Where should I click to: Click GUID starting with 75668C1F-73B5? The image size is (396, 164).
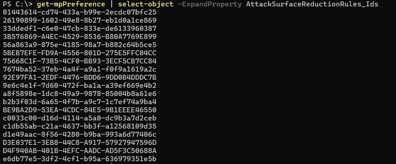pyautogui.click(x=80, y=61)
